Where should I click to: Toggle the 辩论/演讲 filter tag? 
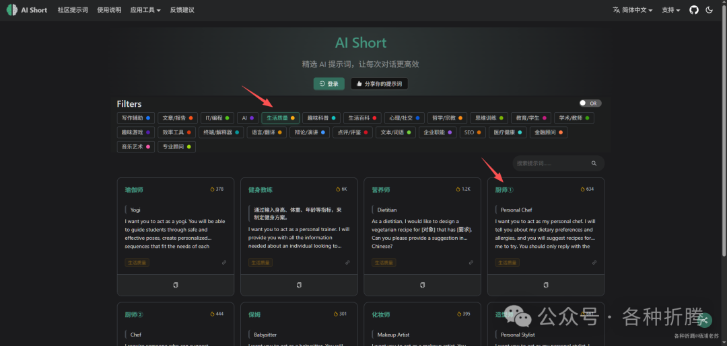(x=310, y=132)
